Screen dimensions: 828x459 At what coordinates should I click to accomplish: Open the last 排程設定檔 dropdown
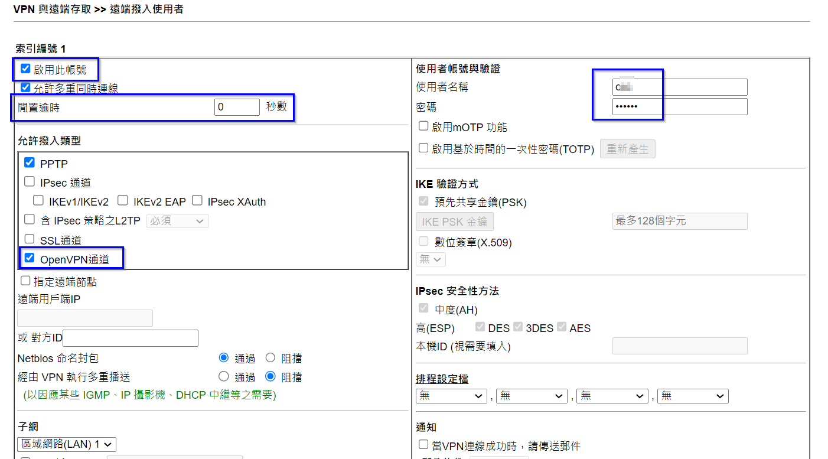click(693, 396)
